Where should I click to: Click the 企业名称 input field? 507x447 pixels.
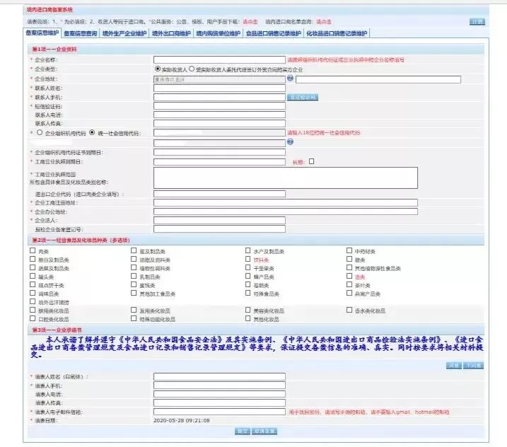[x=219, y=60]
